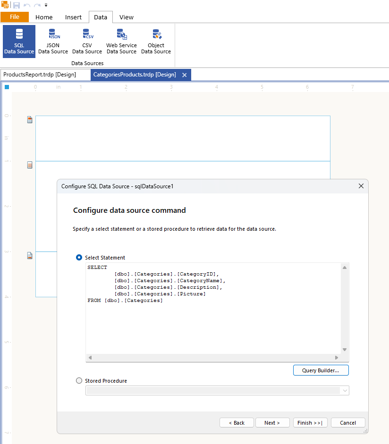This screenshot has height=444, width=389.
Task: Select the page footer section icon
Action: coord(30,256)
